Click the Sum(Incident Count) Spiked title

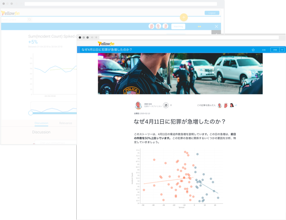(52, 36)
